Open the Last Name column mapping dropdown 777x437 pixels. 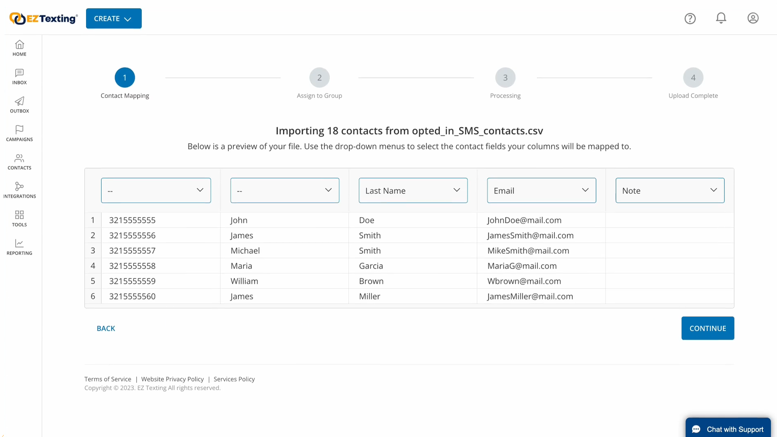pos(413,190)
